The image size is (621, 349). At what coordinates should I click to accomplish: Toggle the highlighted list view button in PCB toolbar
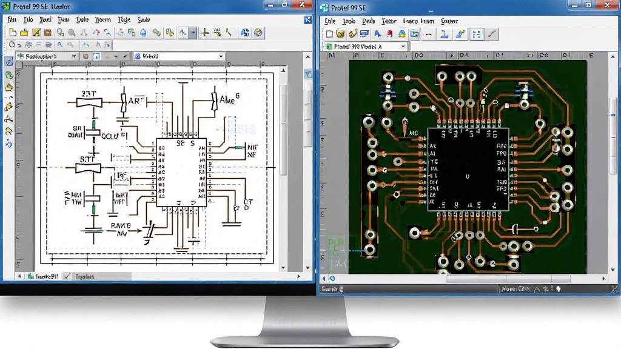477,35
